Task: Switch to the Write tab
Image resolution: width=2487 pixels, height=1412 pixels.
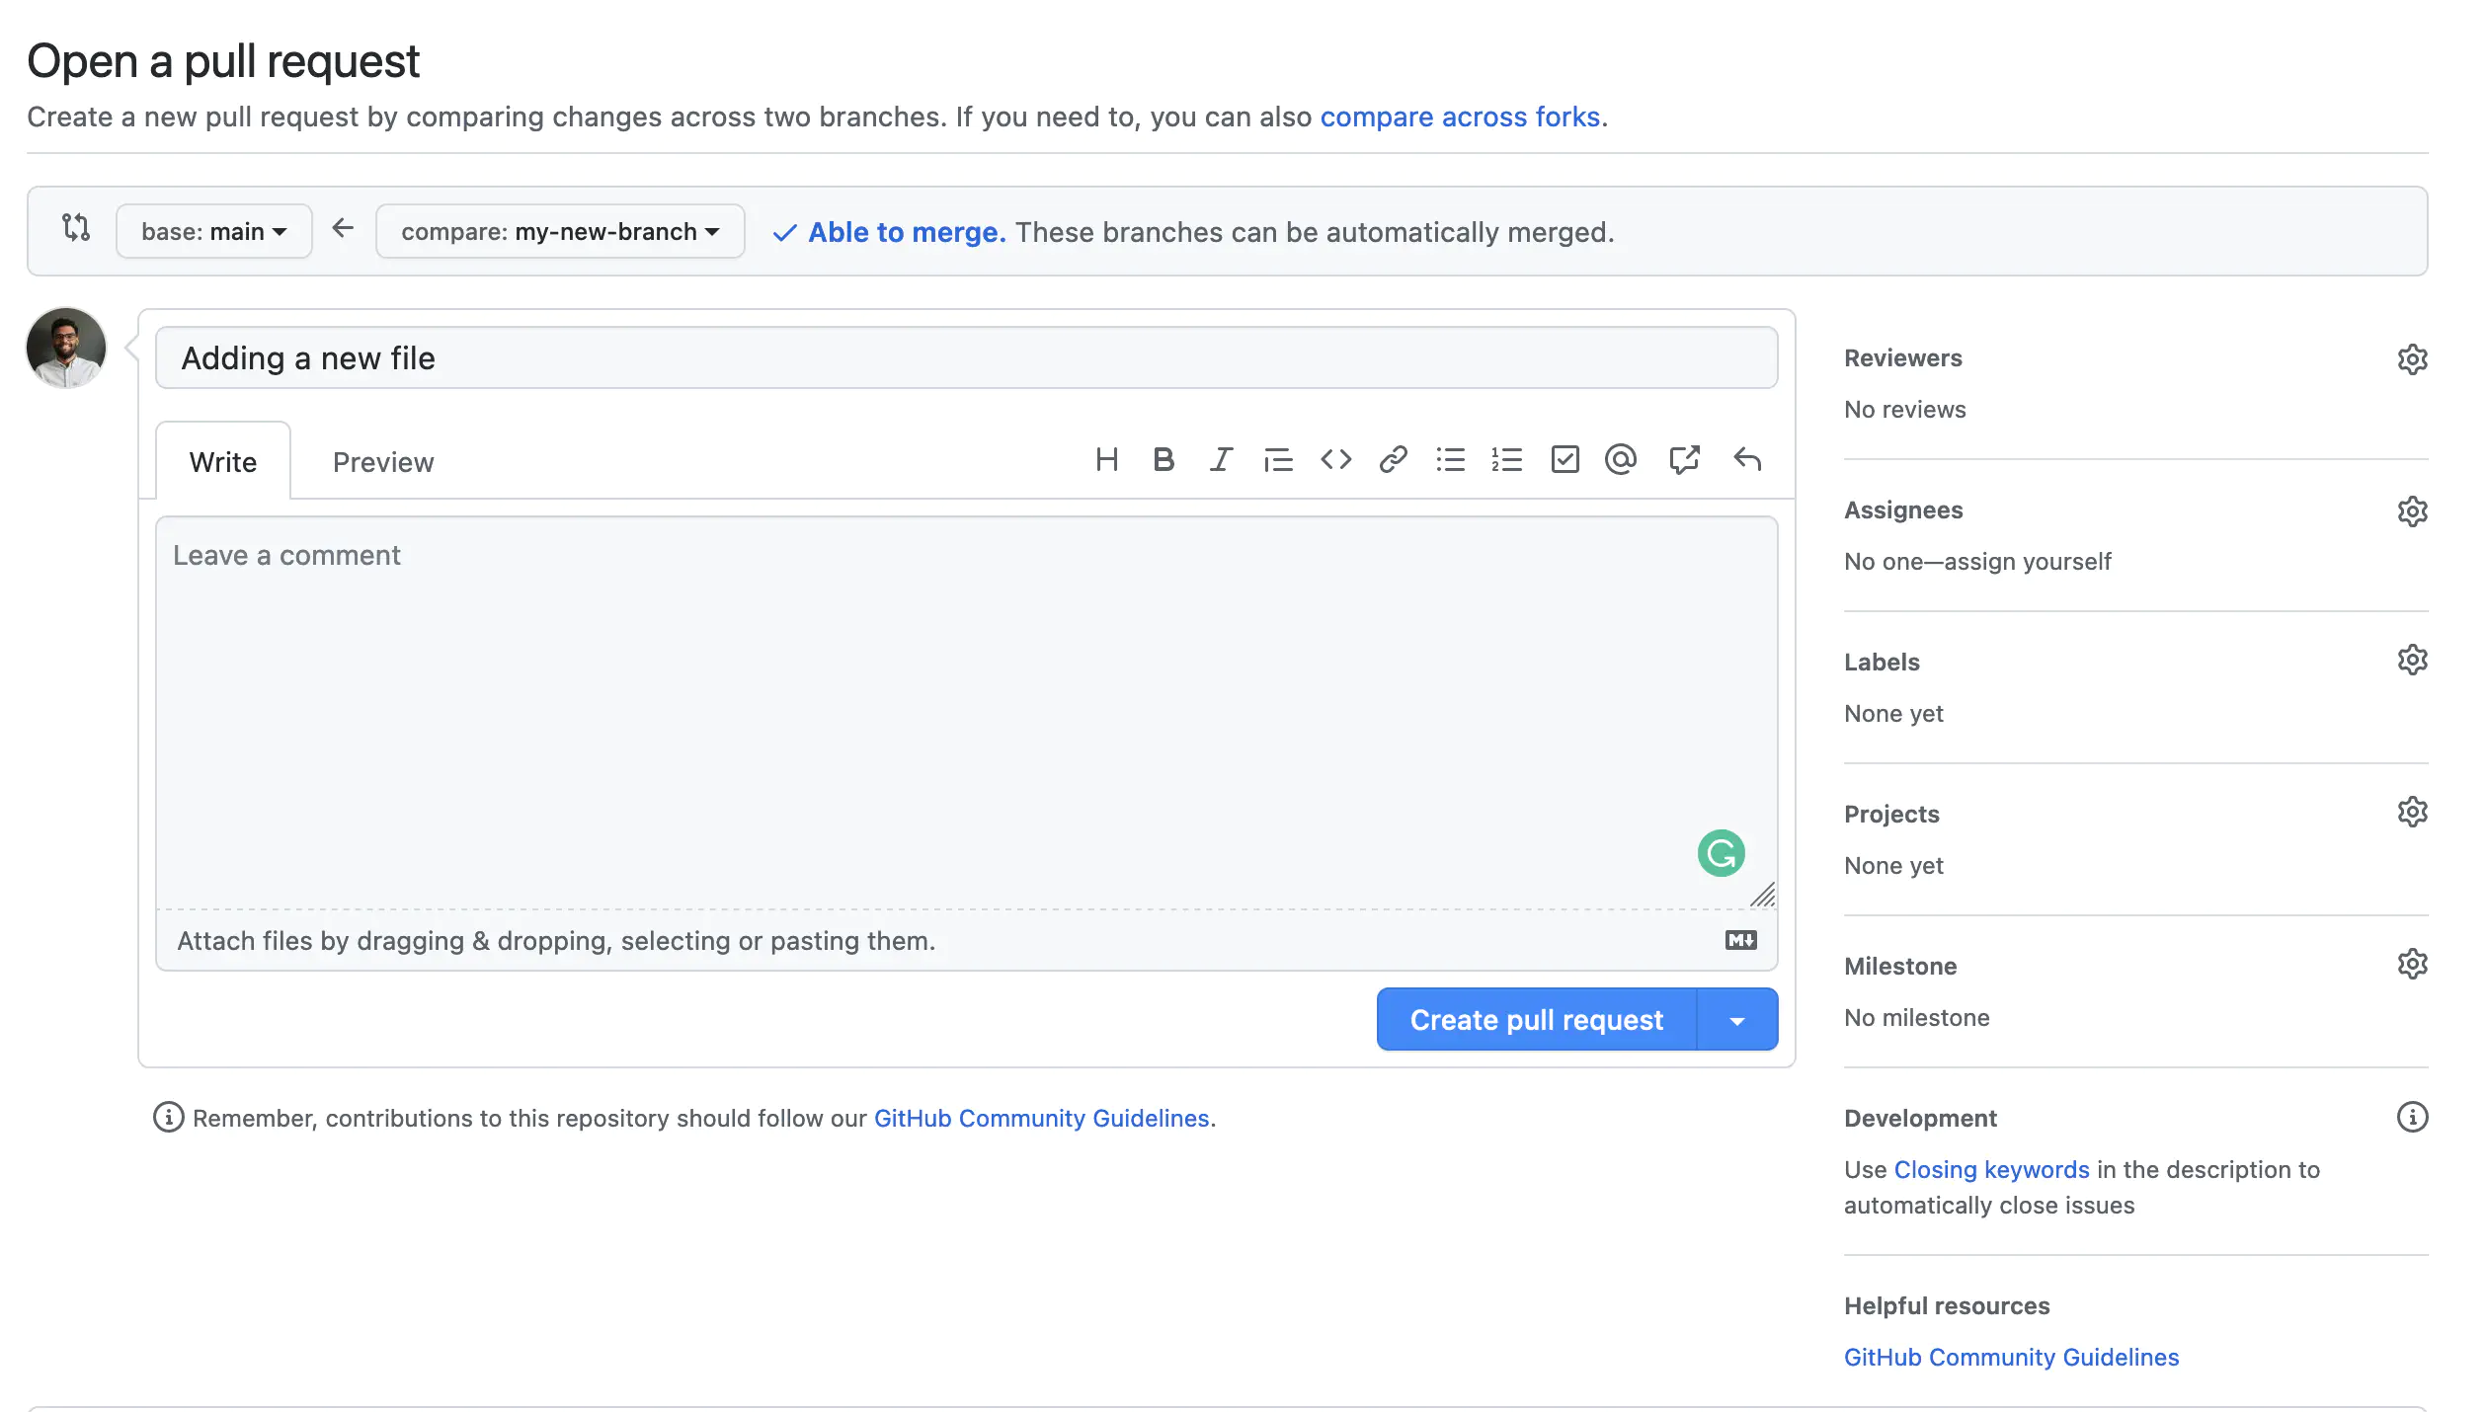Action: 223,462
